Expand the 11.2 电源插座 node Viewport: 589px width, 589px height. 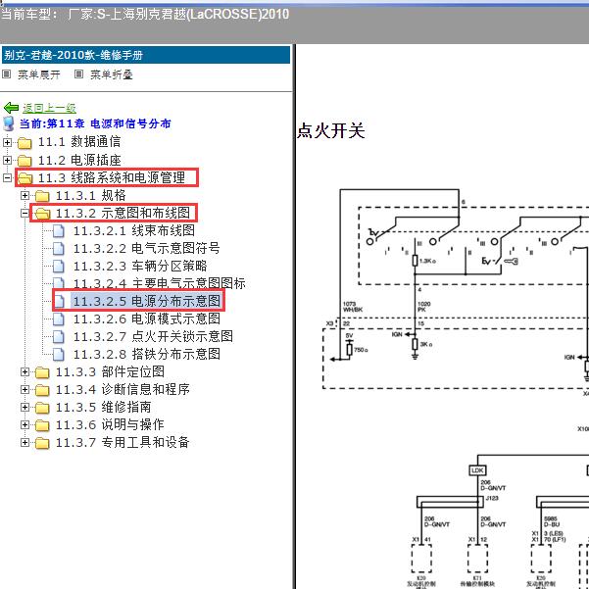[x=7, y=161]
